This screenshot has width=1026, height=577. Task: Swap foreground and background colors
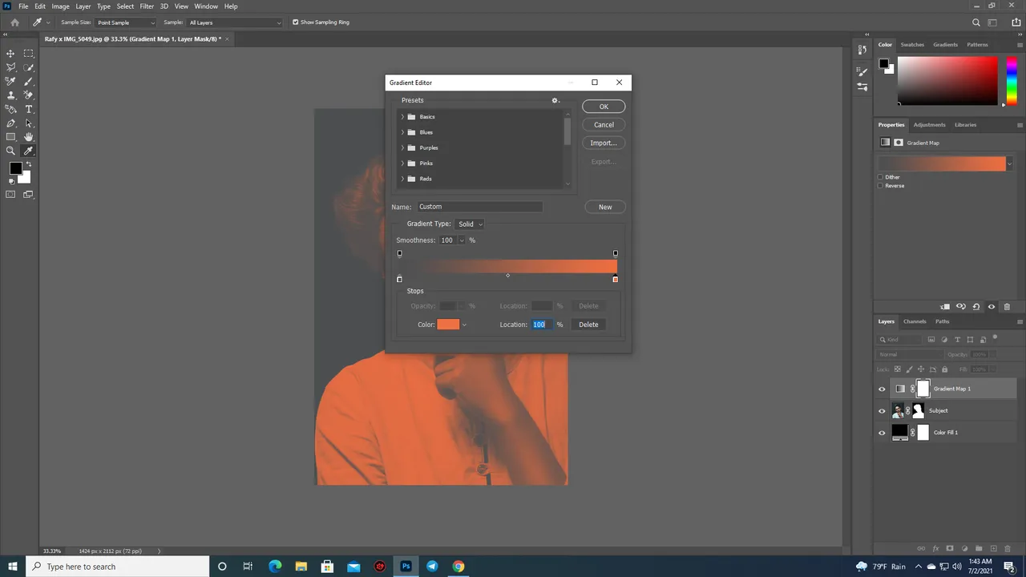(x=28, y=165)
